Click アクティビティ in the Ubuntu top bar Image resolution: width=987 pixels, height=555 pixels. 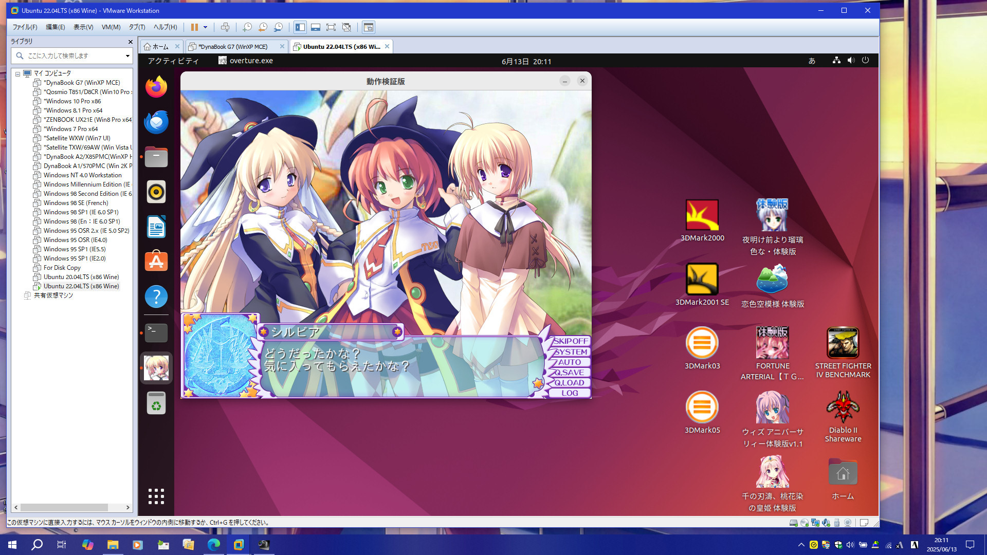coord(173,61)
